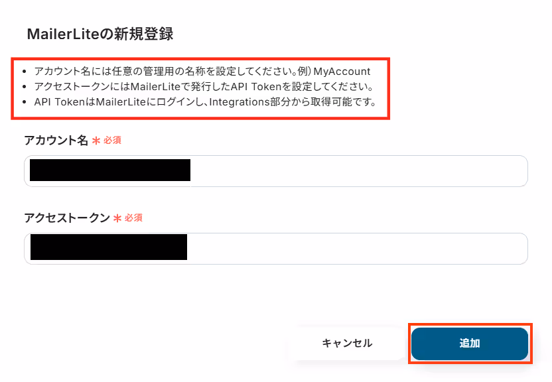Click the 必須 tag next to アクセストークン

(x=133, y=218)
